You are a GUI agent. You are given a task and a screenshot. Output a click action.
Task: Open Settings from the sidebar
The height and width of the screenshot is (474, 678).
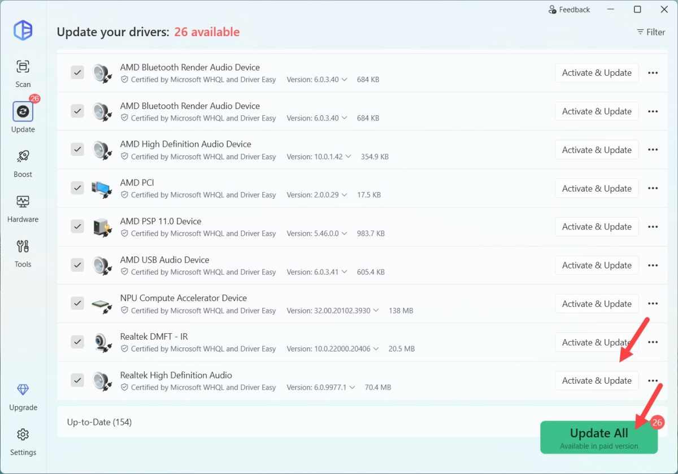pos(23,442)
